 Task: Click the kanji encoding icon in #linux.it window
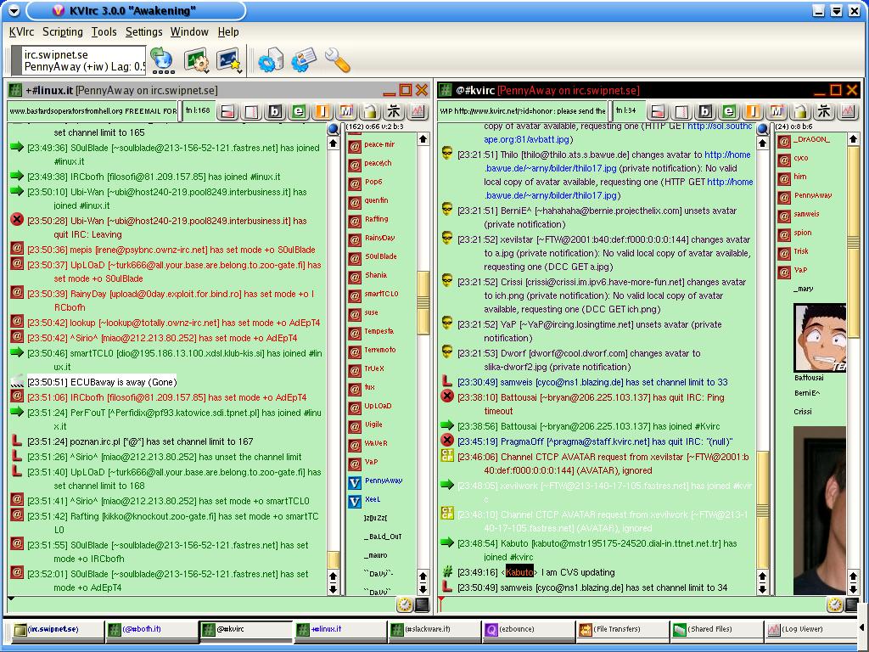[394, 111]
